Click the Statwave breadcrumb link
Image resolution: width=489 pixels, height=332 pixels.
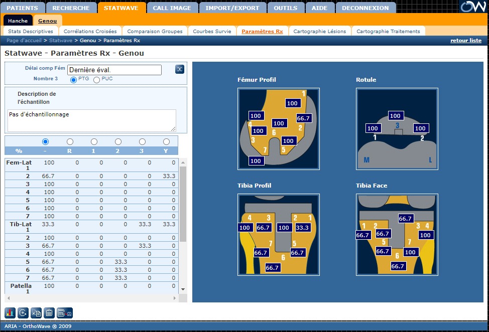(61, 41)
